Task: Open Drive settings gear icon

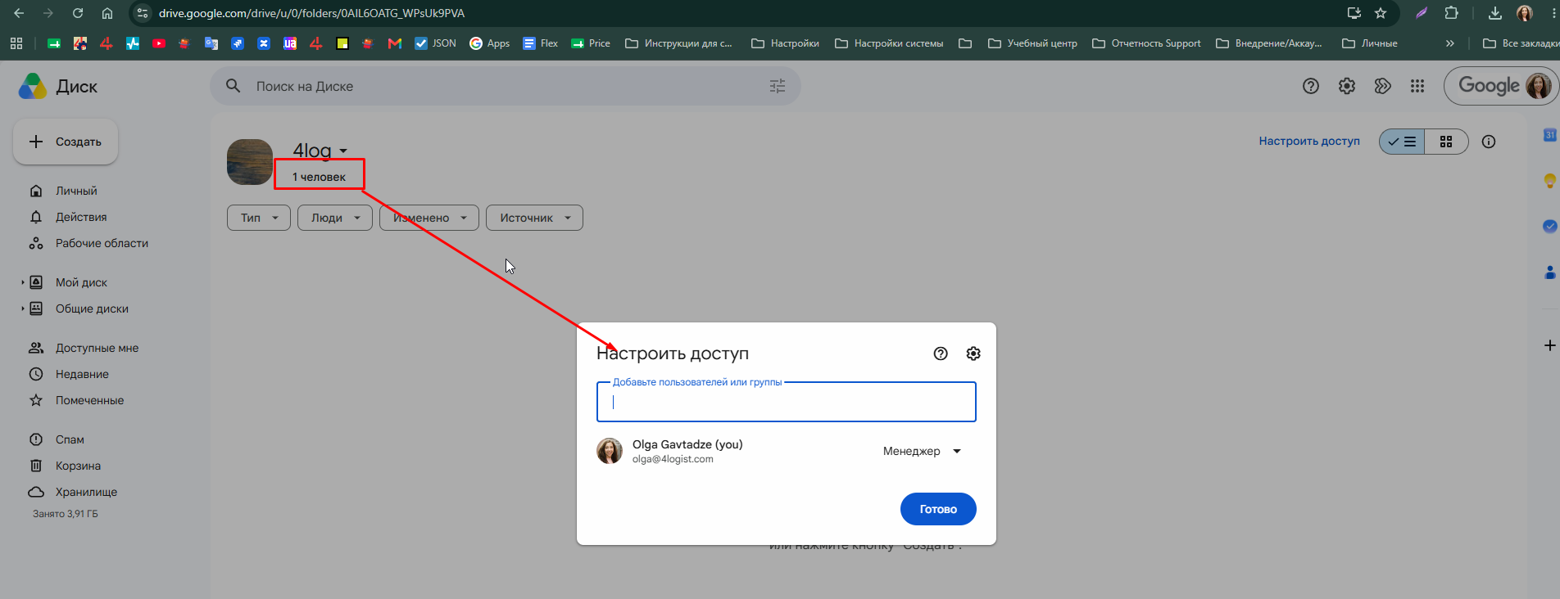Action: (1347, 86)
